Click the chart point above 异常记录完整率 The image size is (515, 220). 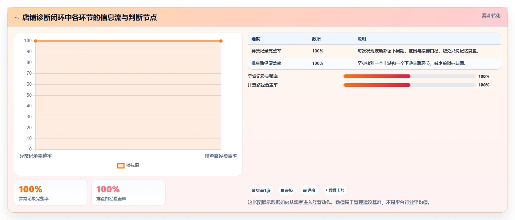(x=35, y=41)
